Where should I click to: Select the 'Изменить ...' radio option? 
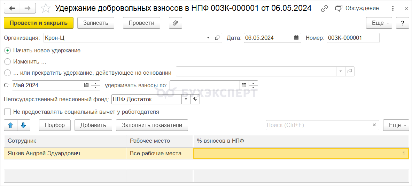click(8, 62)
